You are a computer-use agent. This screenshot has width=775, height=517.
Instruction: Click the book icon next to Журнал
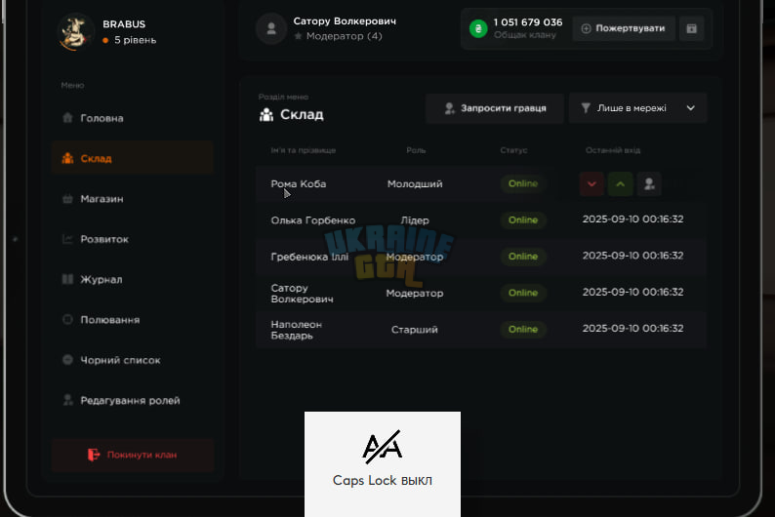tap(67, 279)
